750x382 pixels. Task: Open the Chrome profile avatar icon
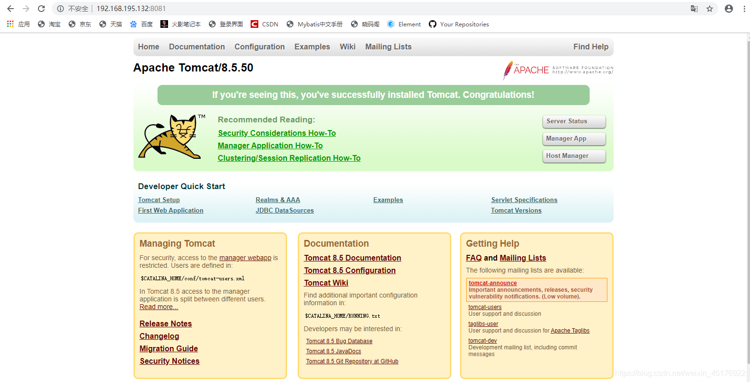click(x=729, y=9)
